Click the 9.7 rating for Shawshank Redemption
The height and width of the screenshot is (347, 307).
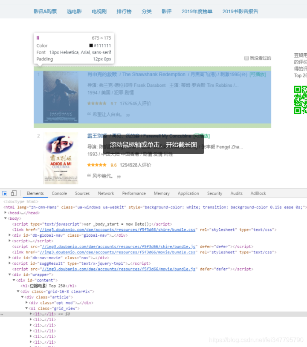(x=113, y=103)
